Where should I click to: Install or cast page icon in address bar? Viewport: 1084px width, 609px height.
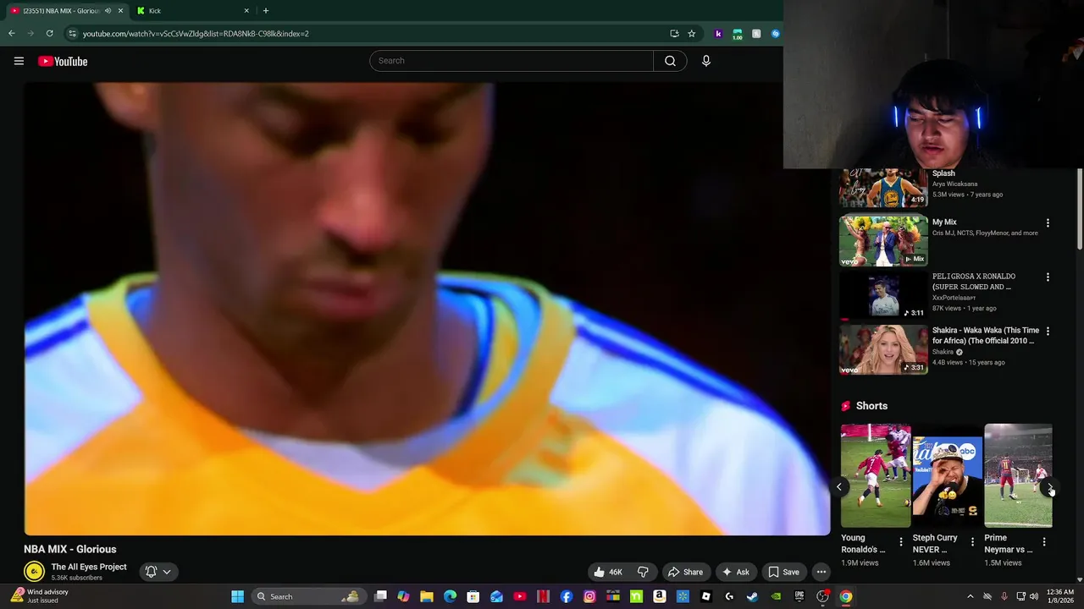coord(674,34)
